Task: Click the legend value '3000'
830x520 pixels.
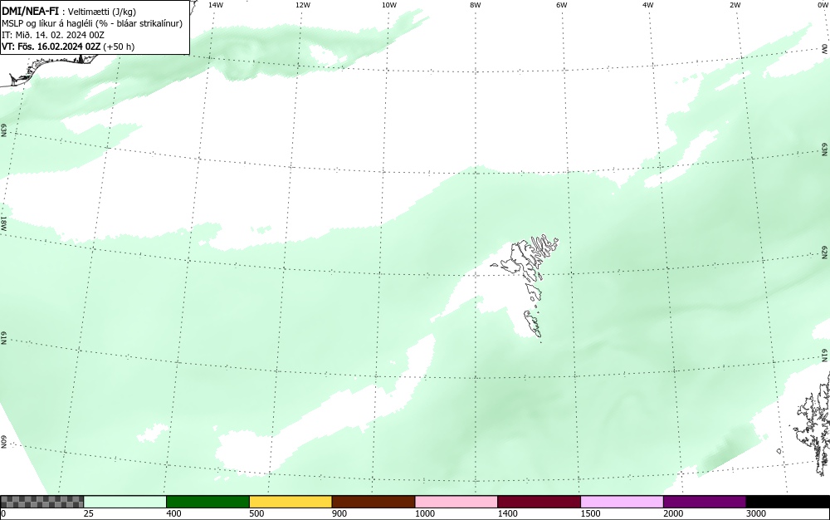Action: (x=756, y=513)
